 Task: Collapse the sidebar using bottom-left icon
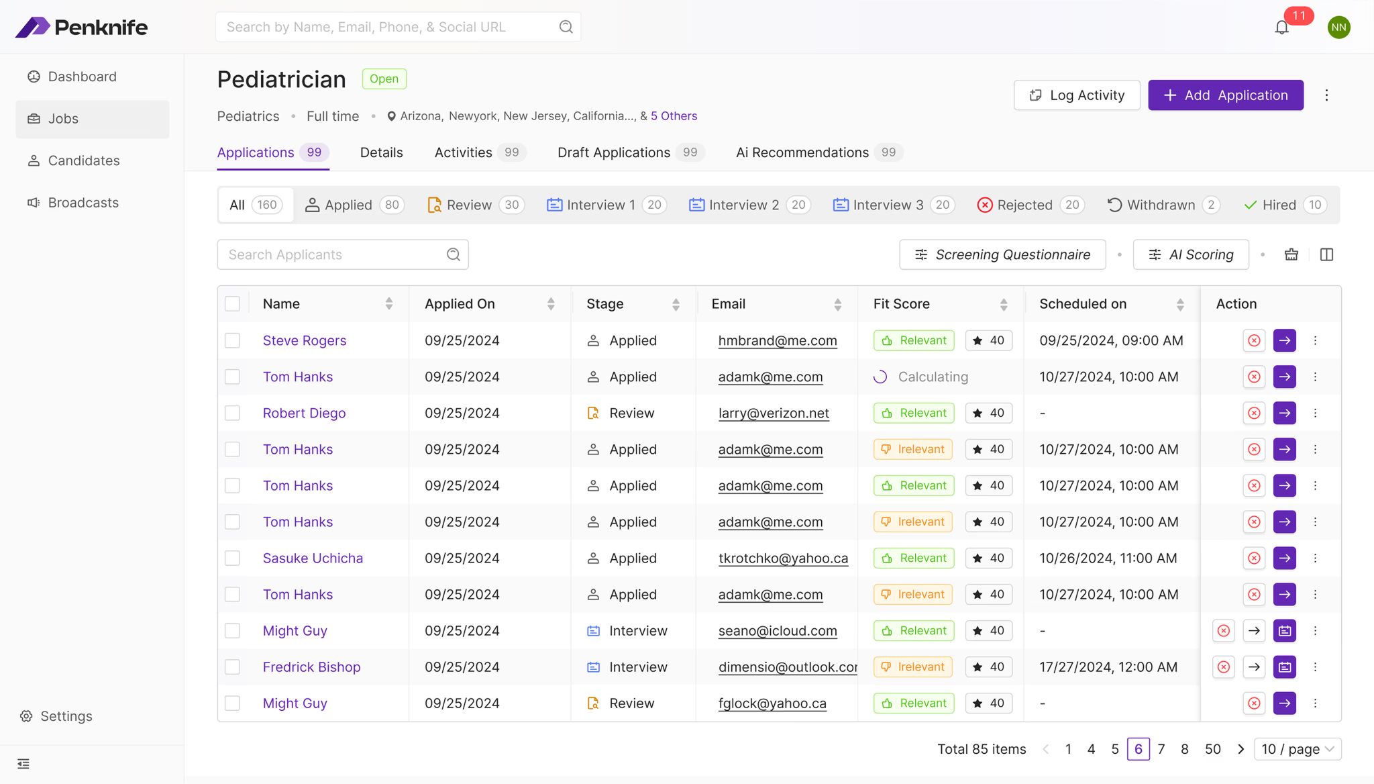23,764
